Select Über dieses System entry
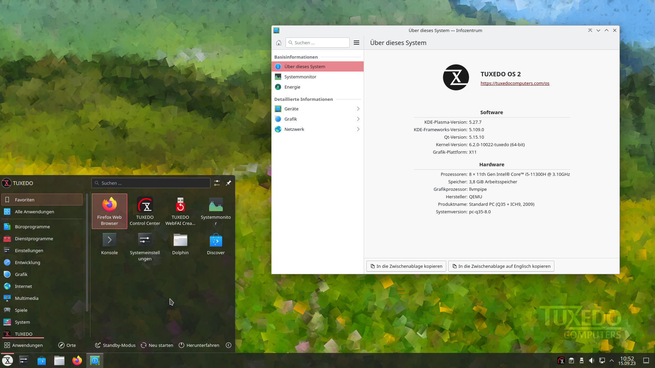This screenshot has width=655, height=368. pos(318,66)
